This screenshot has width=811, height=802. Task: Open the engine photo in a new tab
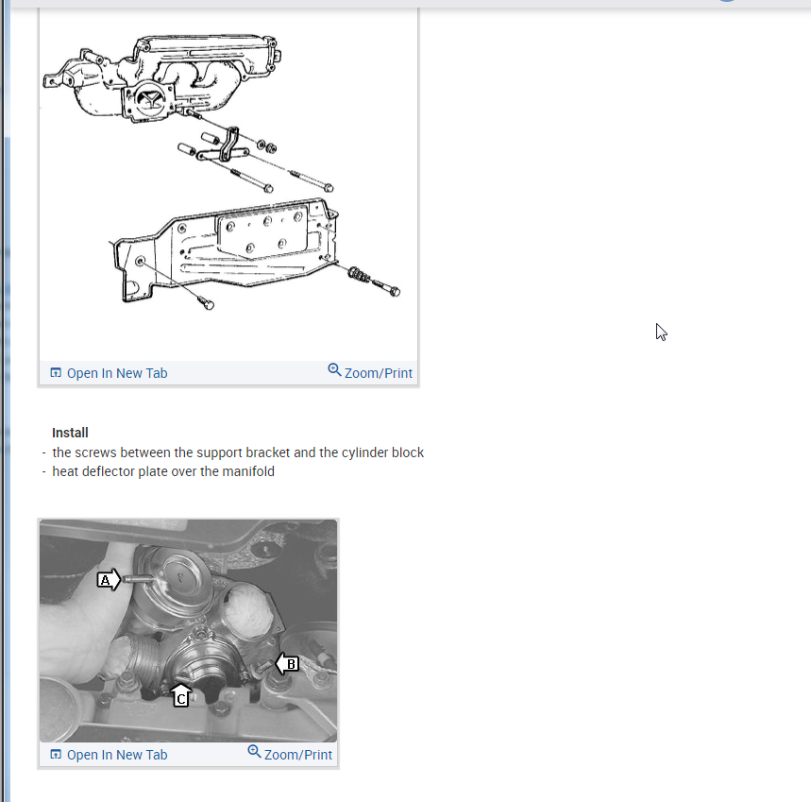click(109, 755)
